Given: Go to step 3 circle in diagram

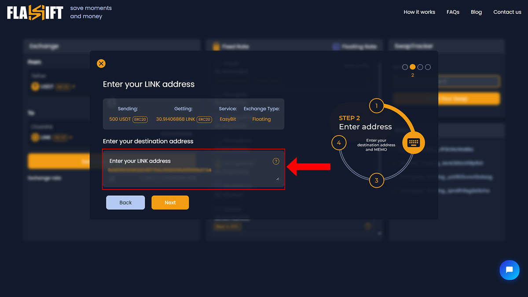Looking at the screenshot, I should tap(376, 180).
